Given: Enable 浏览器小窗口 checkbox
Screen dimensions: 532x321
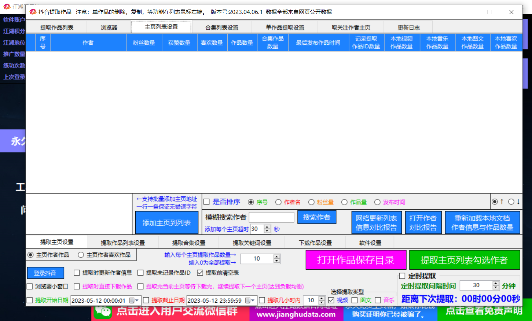Looking at the screenshot, I should [30, 286].
